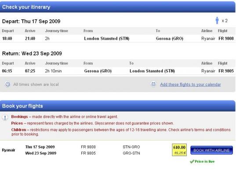The image size is (236, 182).
Task: Click the Return: Wed 23 Sep 2009 heading
Action: pyautogui.click(x=32, y=53)
